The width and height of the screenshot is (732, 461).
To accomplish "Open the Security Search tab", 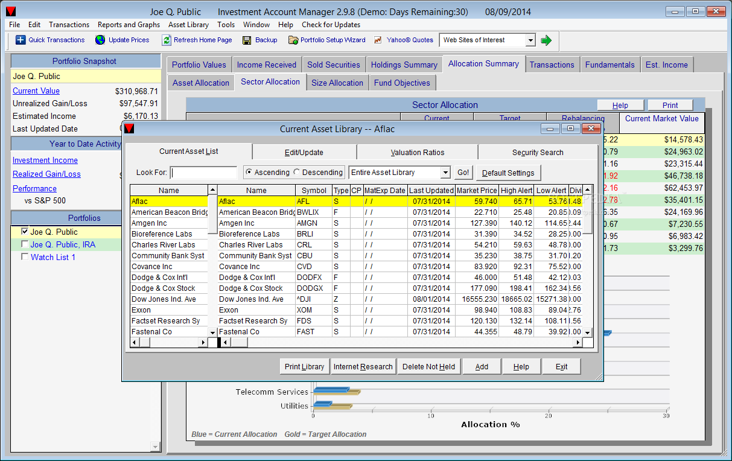I will pyautogui.click(x=538, y=153).
